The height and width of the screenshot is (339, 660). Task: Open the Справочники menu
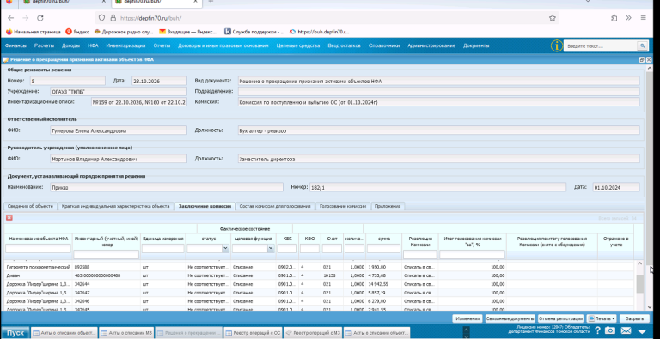tap(383, 45)
